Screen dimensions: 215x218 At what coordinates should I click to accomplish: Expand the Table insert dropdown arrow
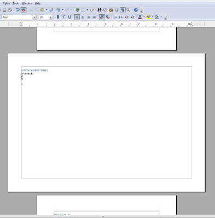click(x=88, y=10)
